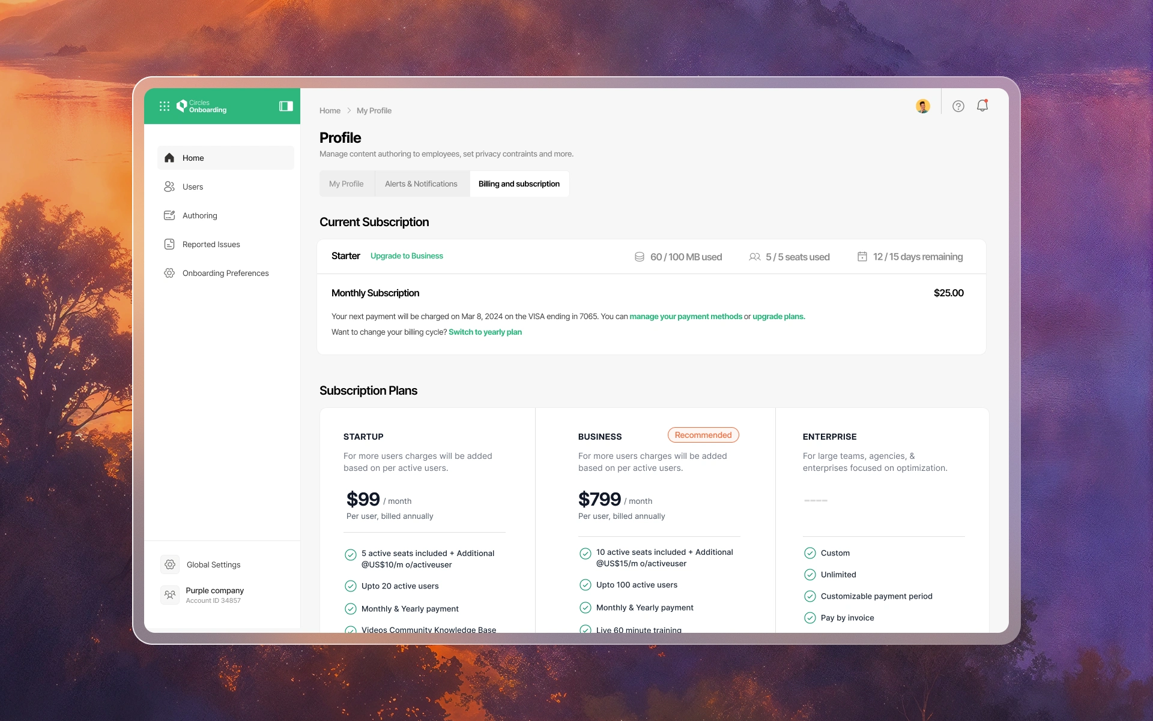Open 'manage your payment methods' link
Viewport: 1153px width, 721px height.
tap(686, 317)
